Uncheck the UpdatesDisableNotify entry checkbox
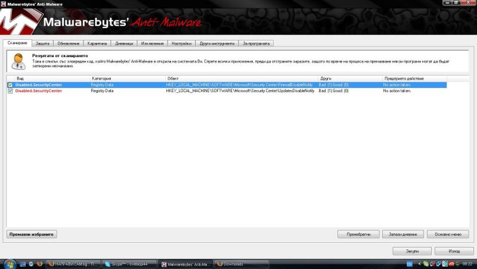 click(10, 91)
